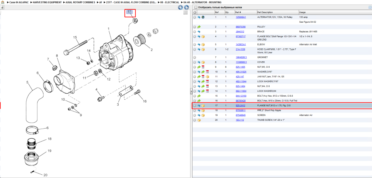Toggle the round marker in SCREEN row
372x178 pixels.
[195, 115]
